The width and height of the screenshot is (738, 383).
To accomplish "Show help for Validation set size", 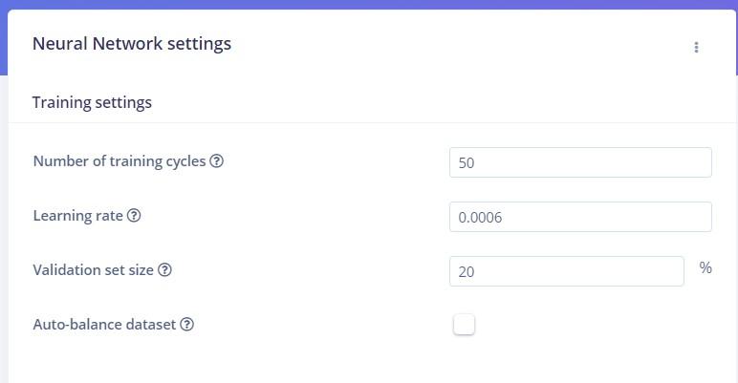I will (x=164, y=270).
